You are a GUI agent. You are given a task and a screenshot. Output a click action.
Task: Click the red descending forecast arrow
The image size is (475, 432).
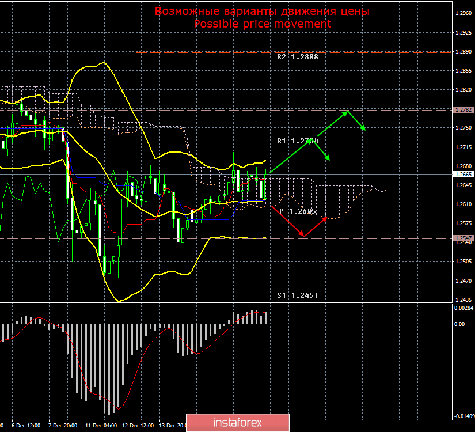pyautogui.click(x=288, y=222)
